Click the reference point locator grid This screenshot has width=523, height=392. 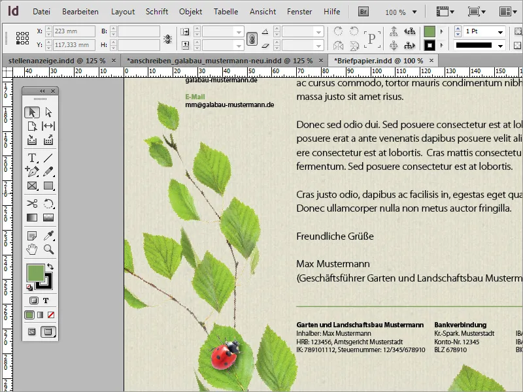coord(23,39)
